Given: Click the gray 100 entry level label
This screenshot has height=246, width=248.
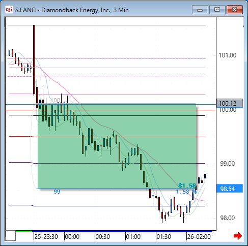Looking at the screenshot, I should (56, 100).
